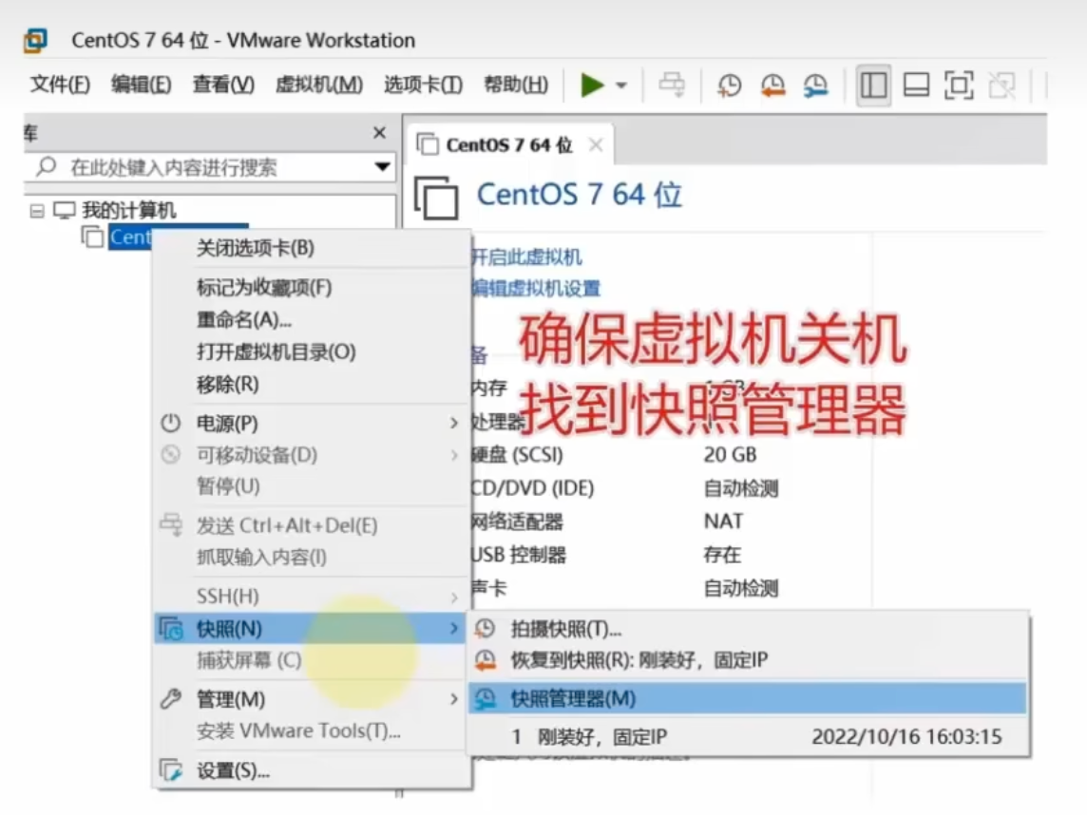Click the USB 控制器 device row
The width and height of the screenshot is (1087, 815).
(x=606, y=555)
